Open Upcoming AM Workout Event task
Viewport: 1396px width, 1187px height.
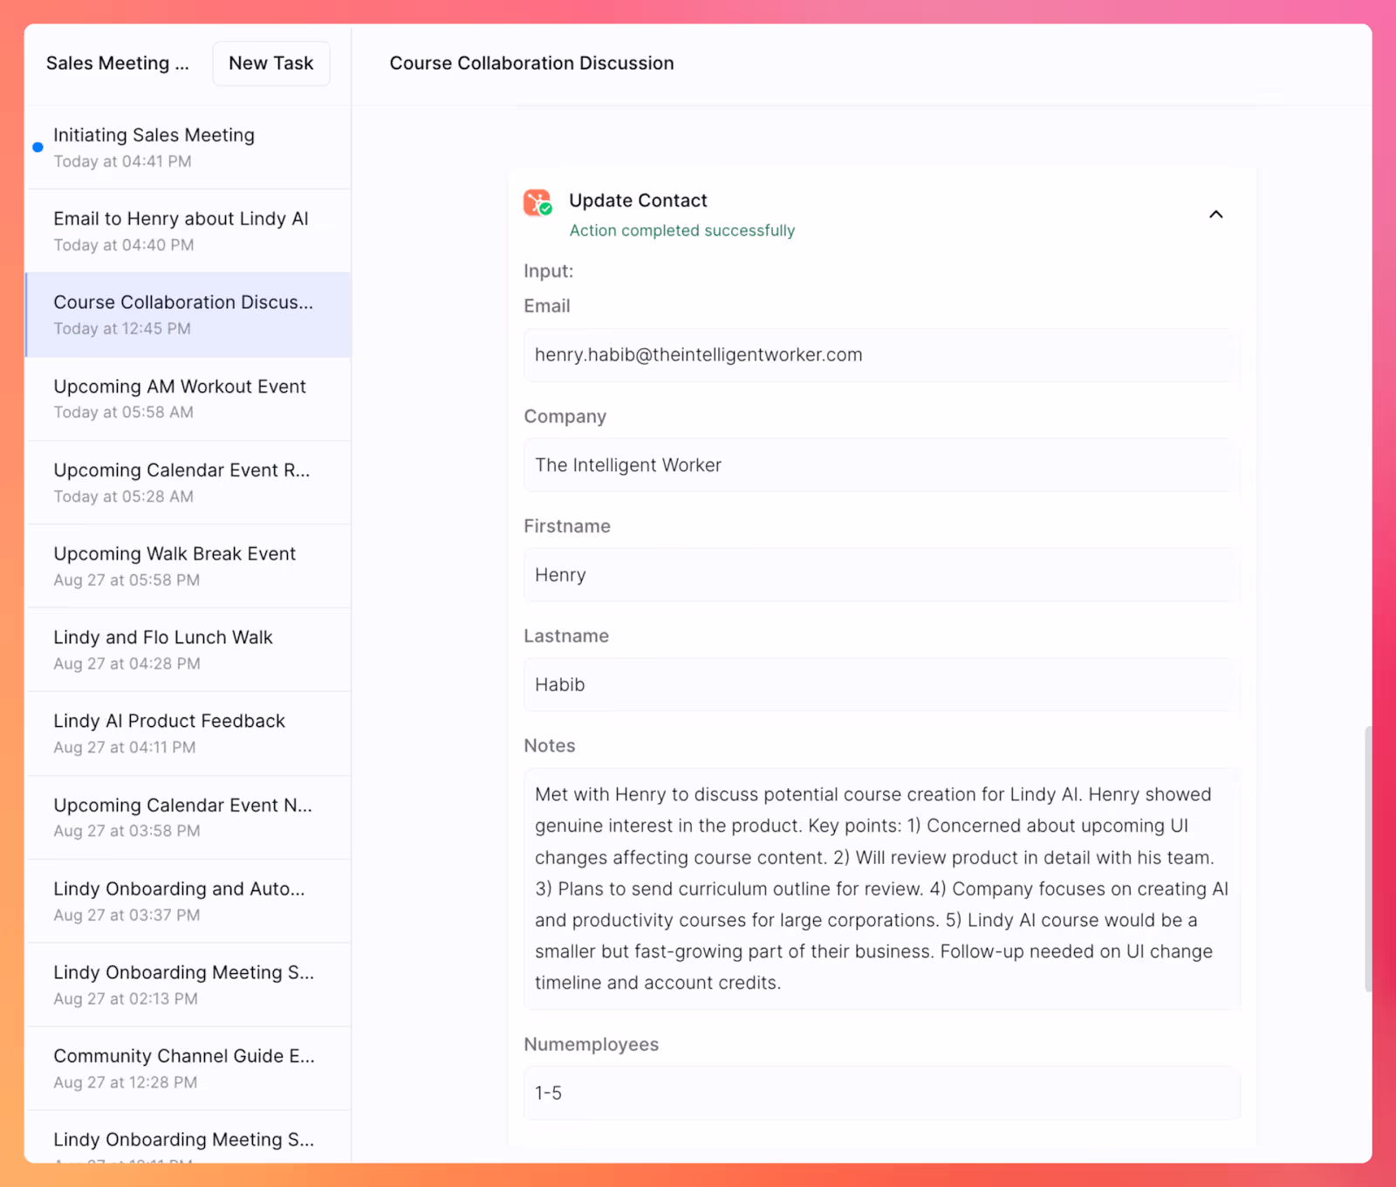(188, 399)
